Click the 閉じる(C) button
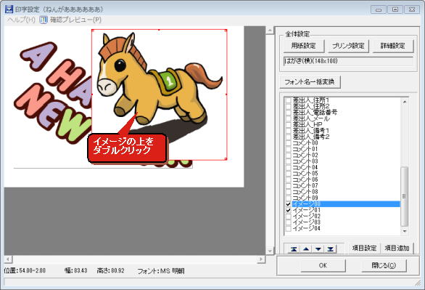 384,265
